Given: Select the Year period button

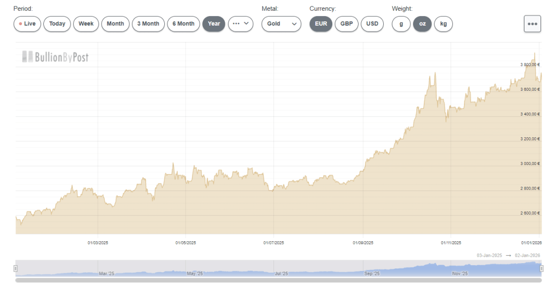Looking at the screenshot, I should click(214, 24).
